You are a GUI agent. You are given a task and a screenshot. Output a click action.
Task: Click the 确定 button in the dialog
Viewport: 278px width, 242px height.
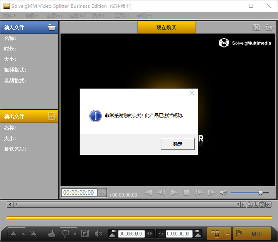point(178,144)
